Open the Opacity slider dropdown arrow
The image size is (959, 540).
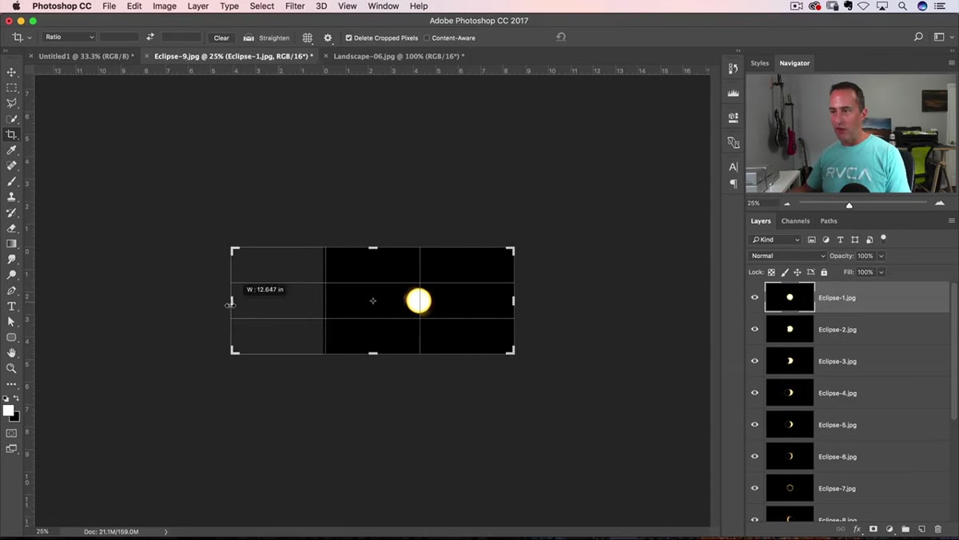[881, 256]
